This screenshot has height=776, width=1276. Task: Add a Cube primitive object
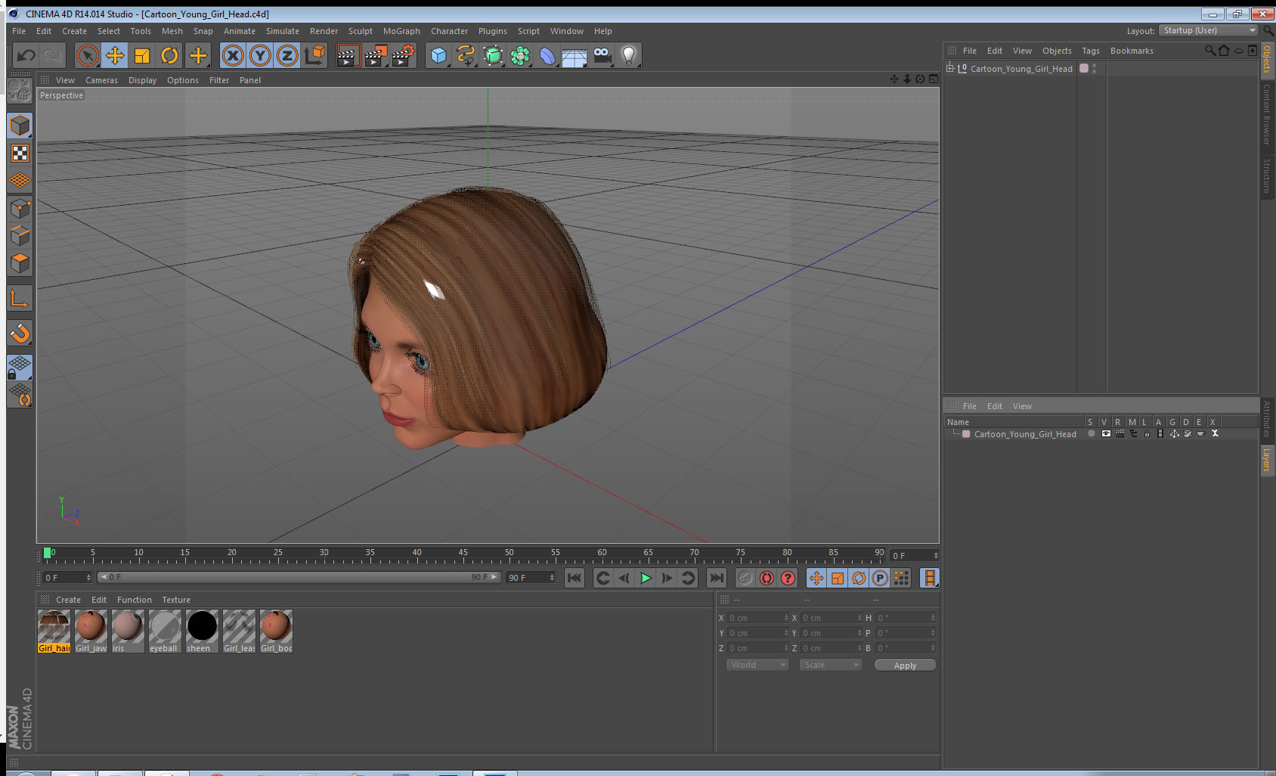click(438, 55)
